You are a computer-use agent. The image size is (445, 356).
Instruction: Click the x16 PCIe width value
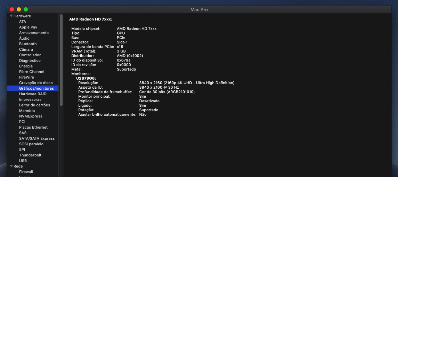tap(120, 47)
